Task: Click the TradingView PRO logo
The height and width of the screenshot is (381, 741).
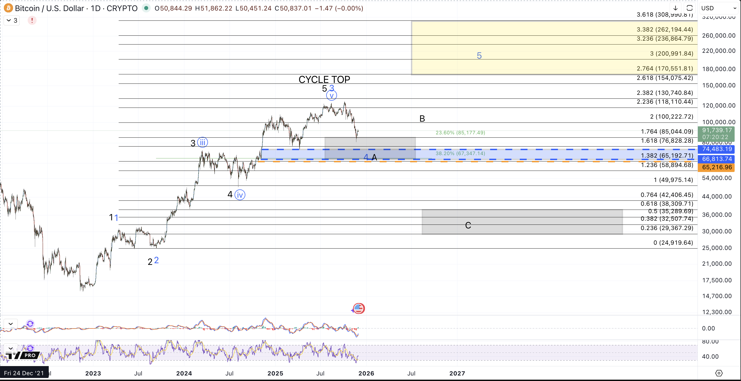Action: pyautogui.click(x=23, y=355)
